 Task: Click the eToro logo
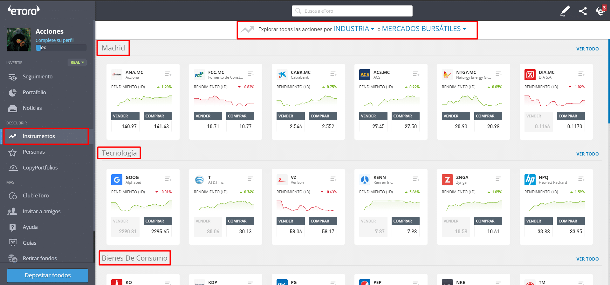pyautogui.click(x=24, y=11)
